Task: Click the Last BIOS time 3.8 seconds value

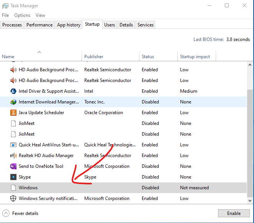Action: click(x=238, y=39)
